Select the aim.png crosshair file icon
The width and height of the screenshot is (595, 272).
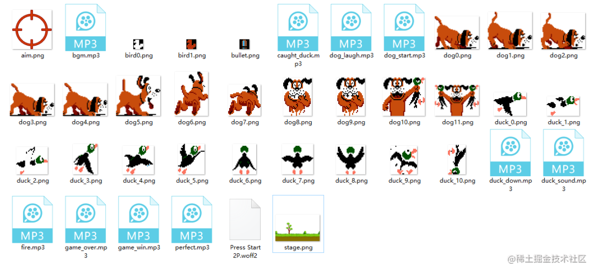pyautogui.click(x=33, y=30)
